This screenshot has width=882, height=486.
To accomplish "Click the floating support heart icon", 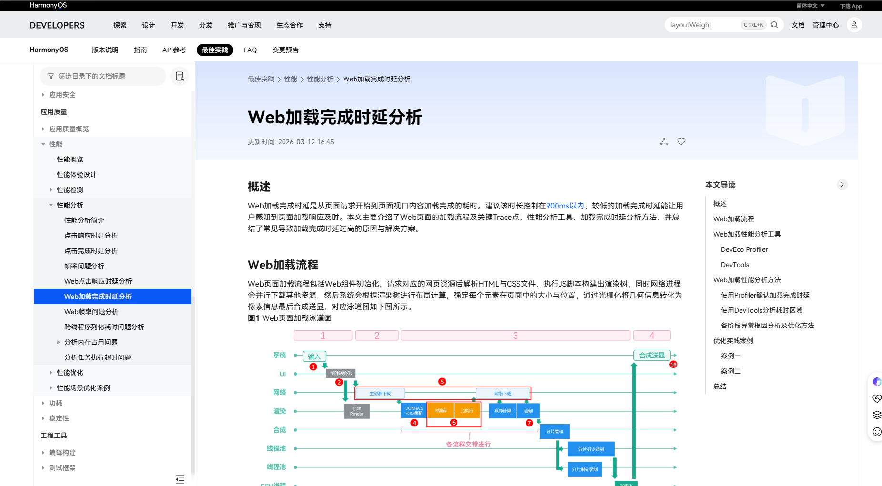I will (x=877, y=398).
